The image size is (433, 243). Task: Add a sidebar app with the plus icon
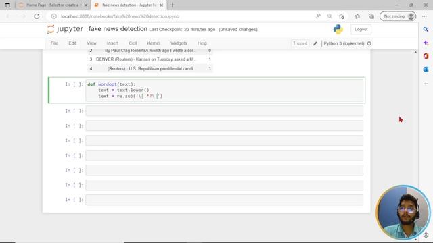coord(426,84)
